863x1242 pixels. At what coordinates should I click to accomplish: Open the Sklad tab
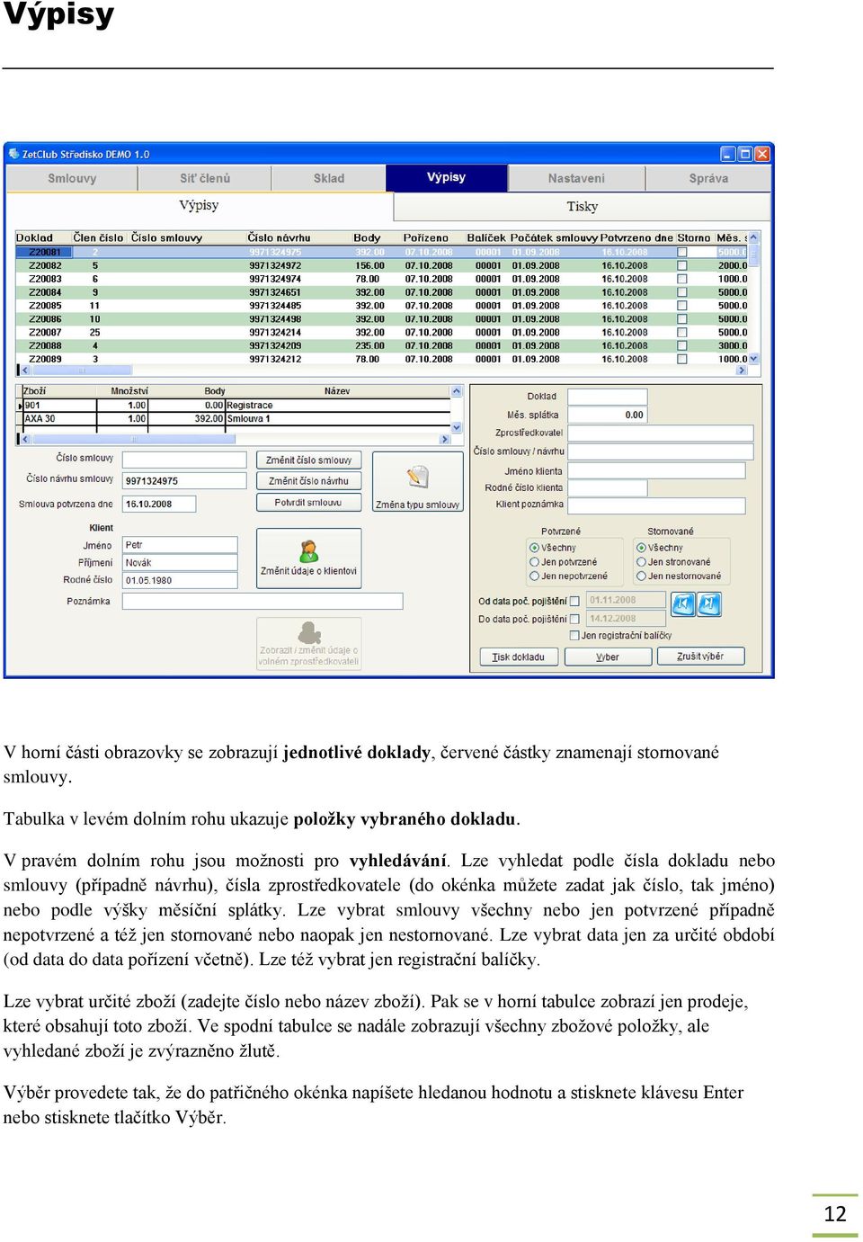click(329, 178)
